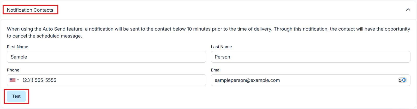Viewport: 417px width, 109px height.
Task: Click the First Name label
Action: 17,47
